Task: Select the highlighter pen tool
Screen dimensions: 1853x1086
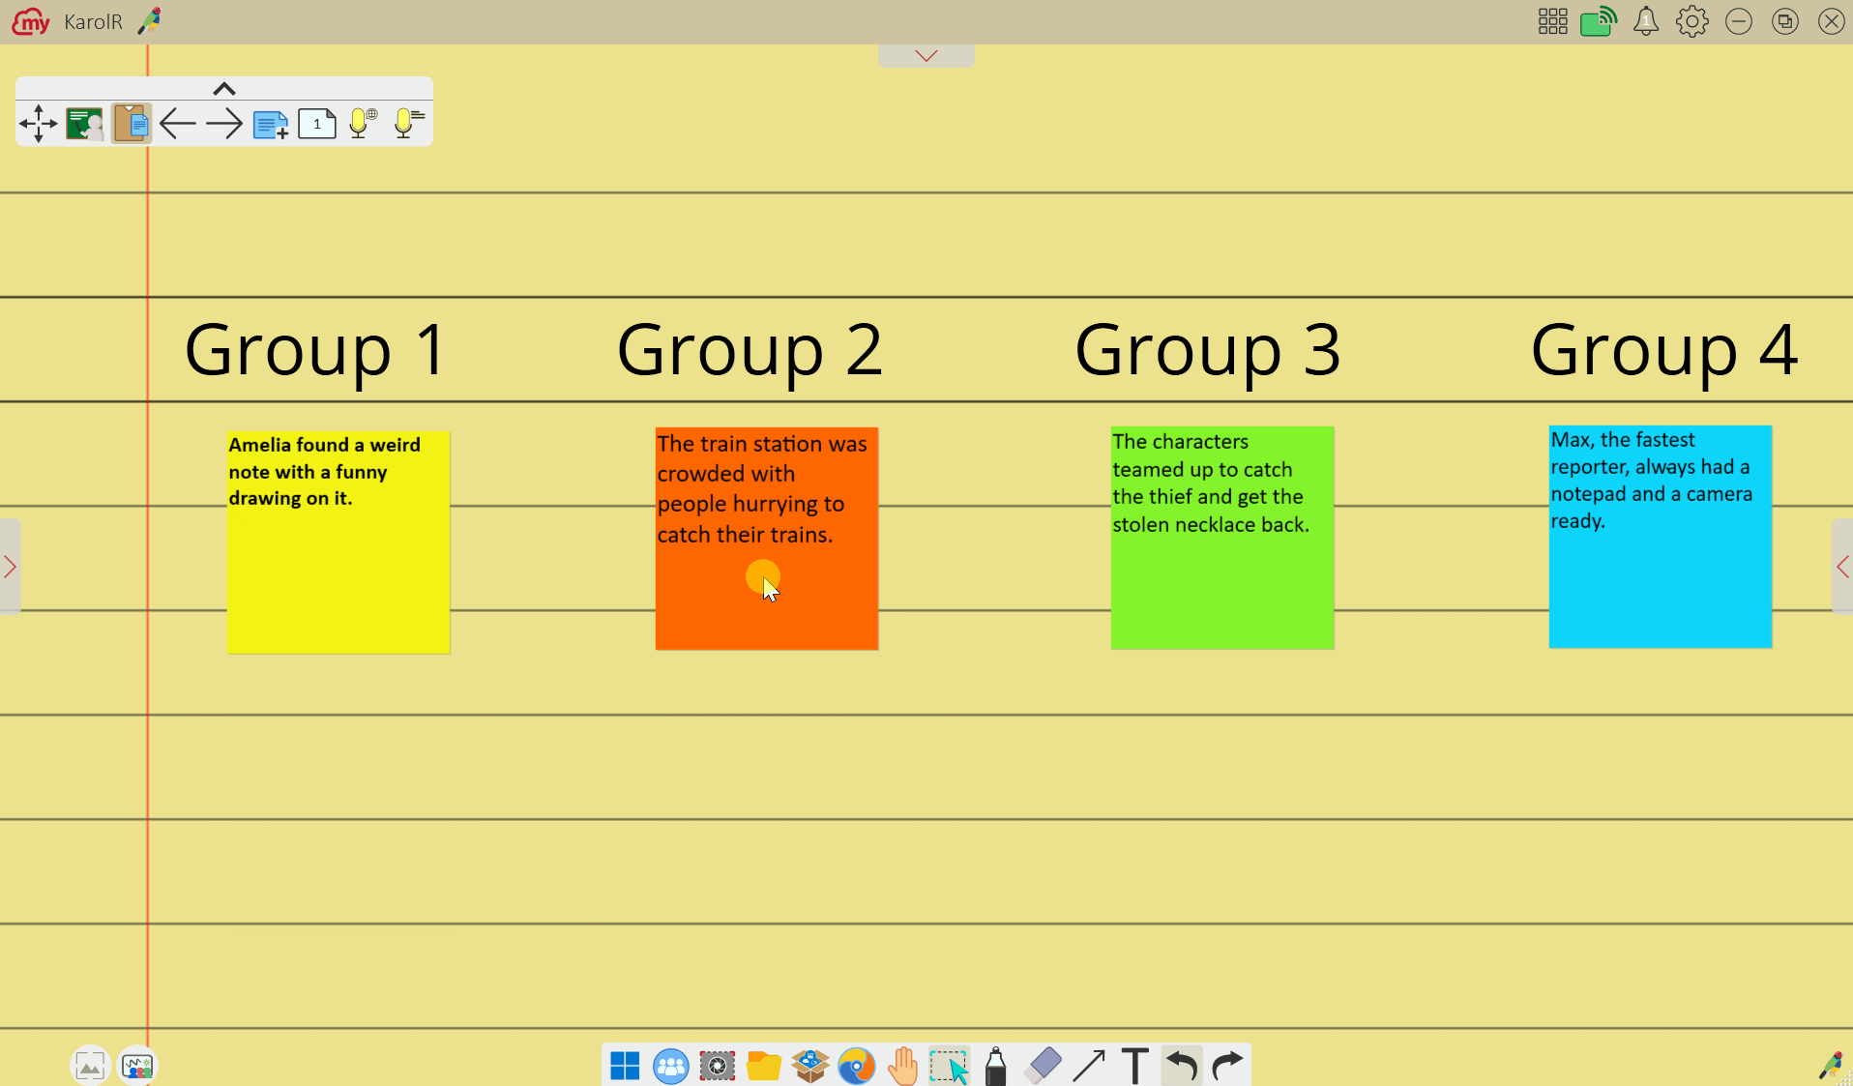Action: (x=995, y=1066)
